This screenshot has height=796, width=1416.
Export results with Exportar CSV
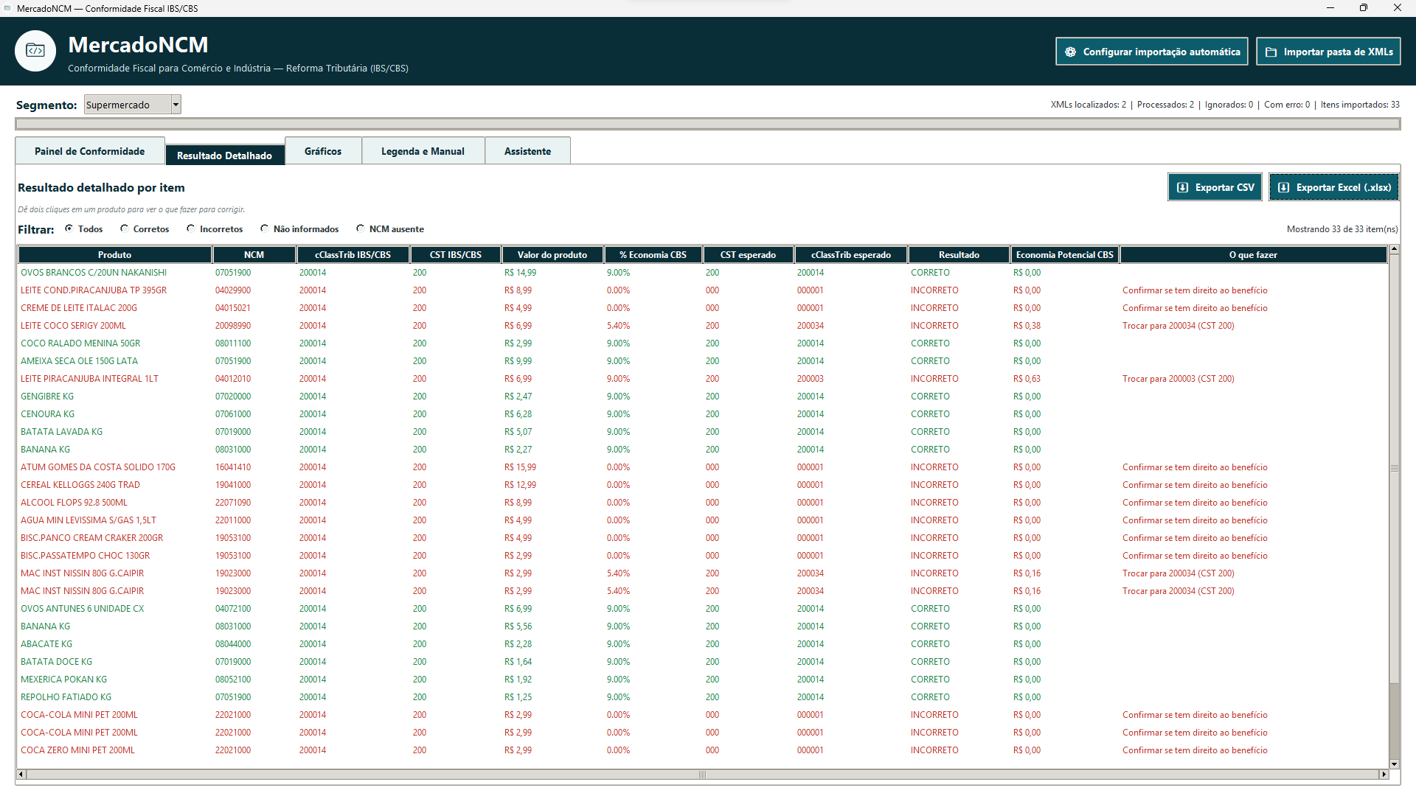tap(1215, 187)
